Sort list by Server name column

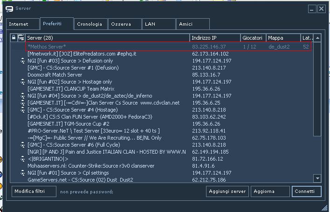107,38
